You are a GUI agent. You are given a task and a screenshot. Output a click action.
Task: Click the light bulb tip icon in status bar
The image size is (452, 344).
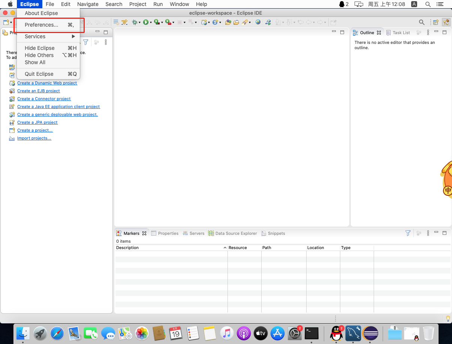tap(448, 318)
